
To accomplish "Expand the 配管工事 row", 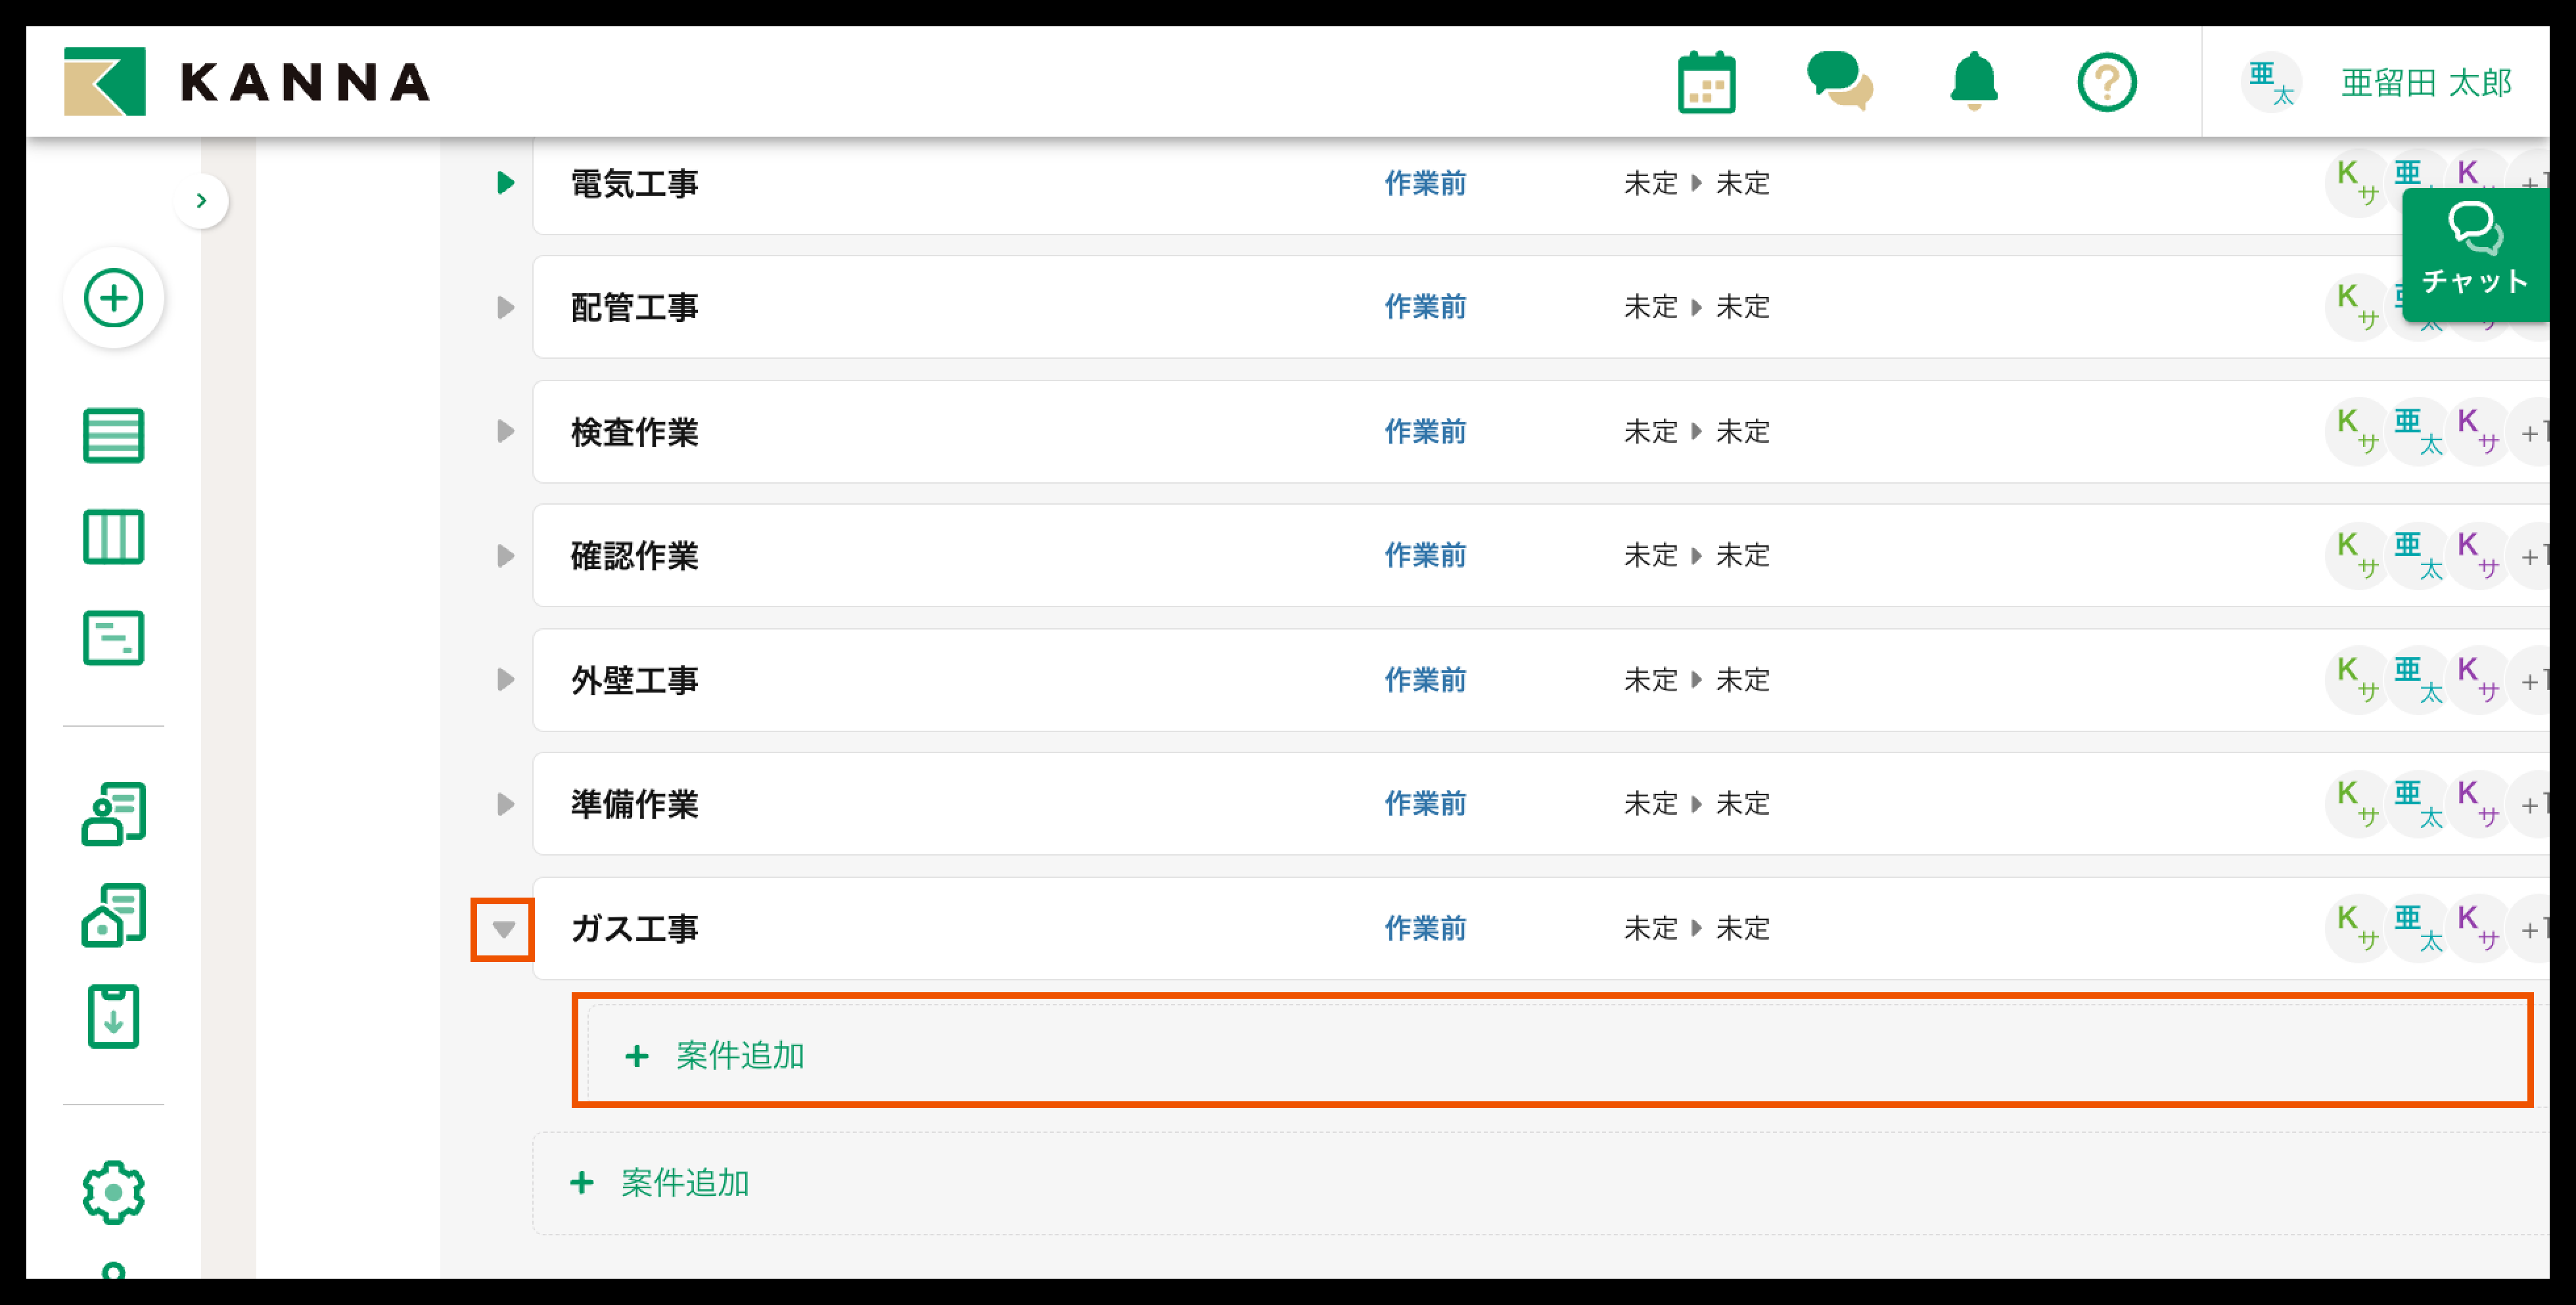I will [505, 307].
